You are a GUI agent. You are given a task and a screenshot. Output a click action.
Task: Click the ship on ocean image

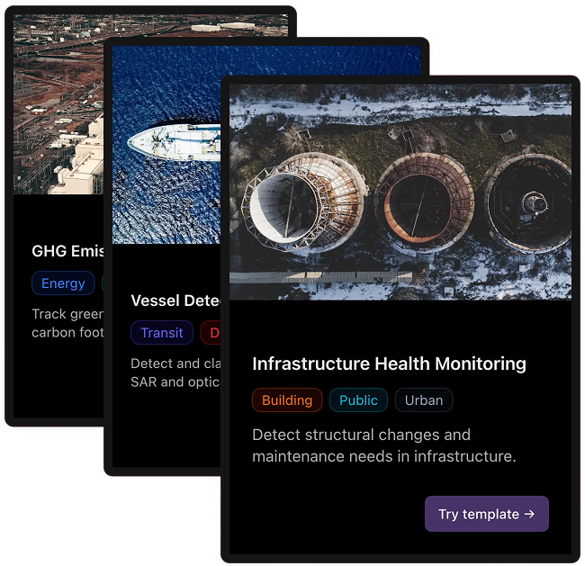166,146
